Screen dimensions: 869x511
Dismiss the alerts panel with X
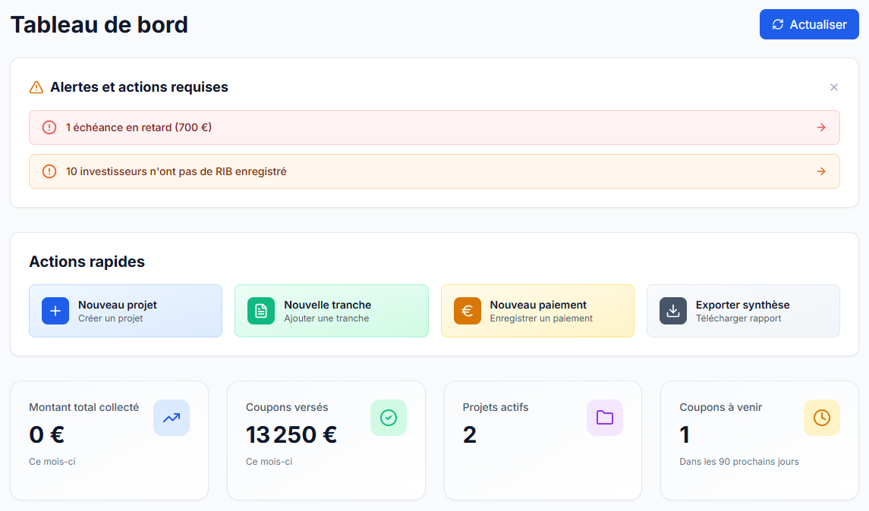[834, 87]
